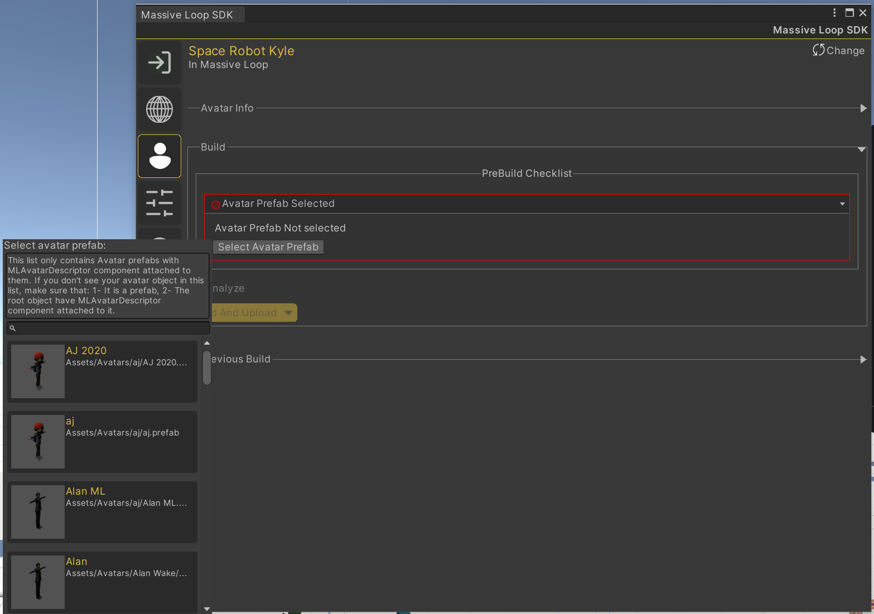The image size is (874, 614).
Task: Click the refresh icon beside Change
Action: click(818, 50)
